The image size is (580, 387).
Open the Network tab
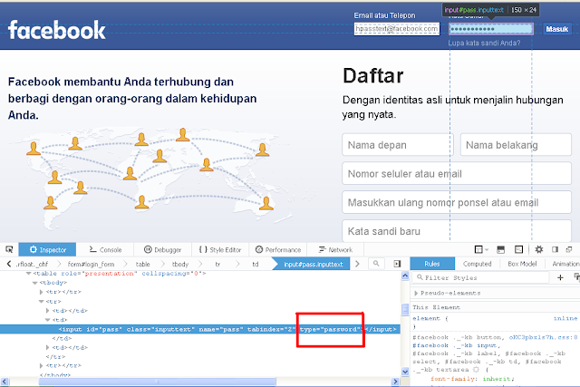coord(335,250)
